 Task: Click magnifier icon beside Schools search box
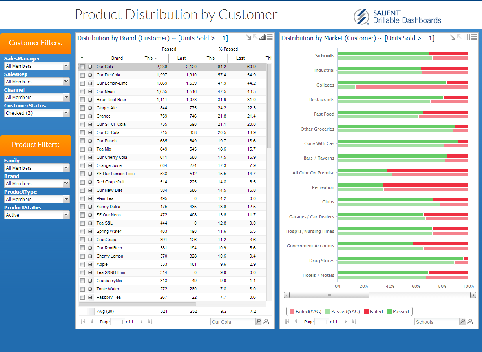[x=462, y=321]
